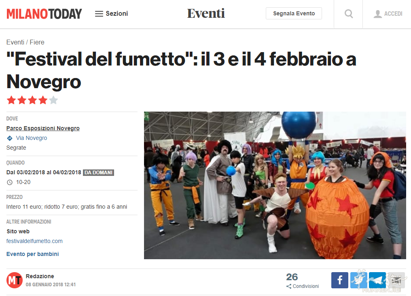Screen dimensions: 411x296
Task: Select the third rating star
Action: pyautogui.click(x=32, y=100)
